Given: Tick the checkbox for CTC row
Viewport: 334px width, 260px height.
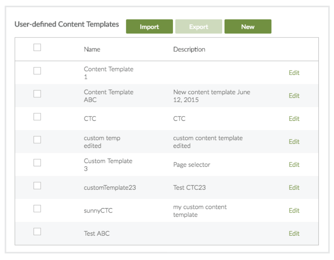Looking at the screenshot, I should (x=37, y=117).
